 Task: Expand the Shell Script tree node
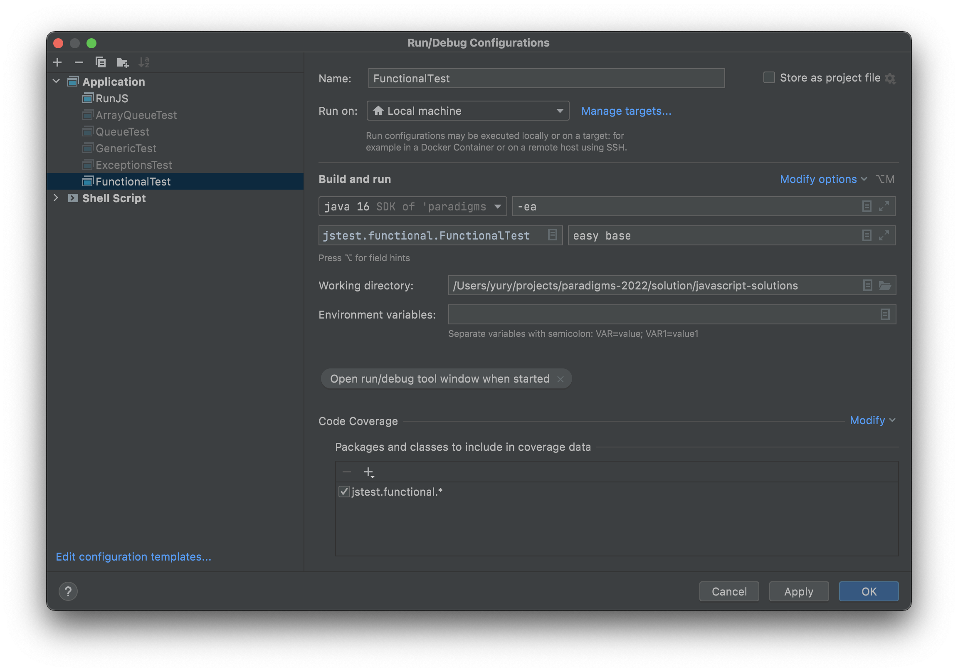[x=56, y=198]
